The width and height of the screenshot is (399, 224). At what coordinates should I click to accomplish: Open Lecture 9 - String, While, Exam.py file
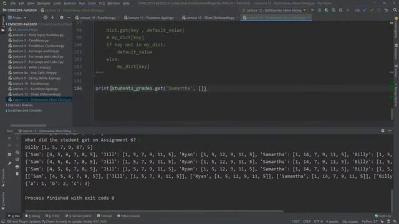point(37,78)
